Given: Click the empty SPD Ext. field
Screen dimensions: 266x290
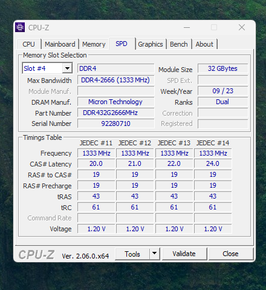Looking at the screenshot, I should point(222,80).
